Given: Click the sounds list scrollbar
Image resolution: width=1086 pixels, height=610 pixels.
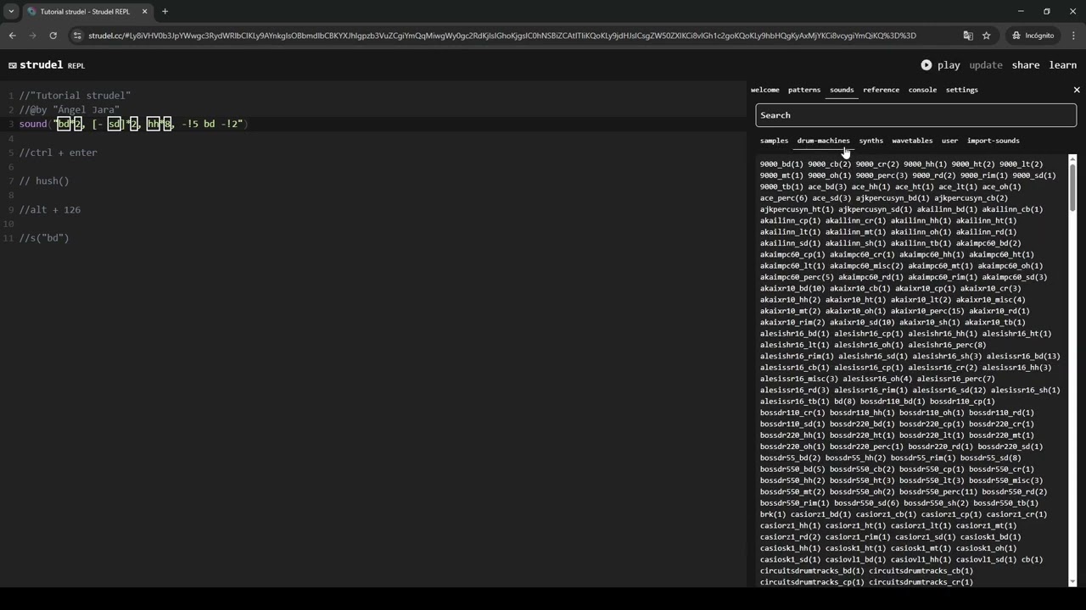Looking at the screenshot, I should pos(1072,187).
